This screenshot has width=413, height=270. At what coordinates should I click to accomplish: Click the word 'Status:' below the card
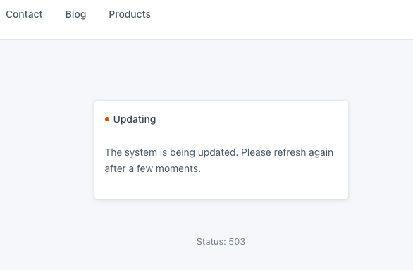tap(211, 242)
